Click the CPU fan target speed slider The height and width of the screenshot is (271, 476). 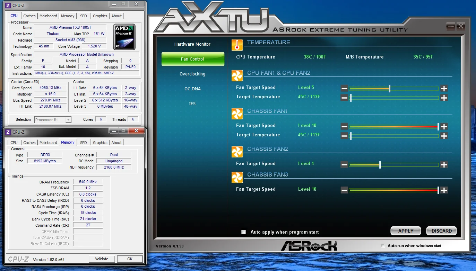coord(394,89)
